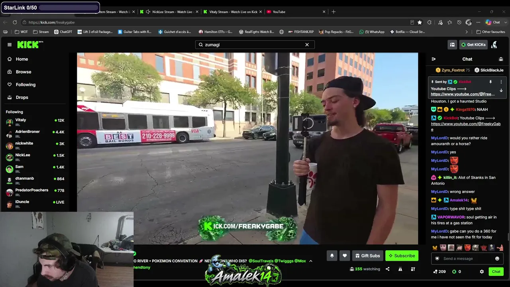
Task: Open Sam's channel from Following
Action: pyautogui.click(x=35, y=169)
